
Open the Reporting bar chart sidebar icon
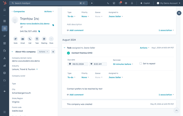tap(5, 65)
